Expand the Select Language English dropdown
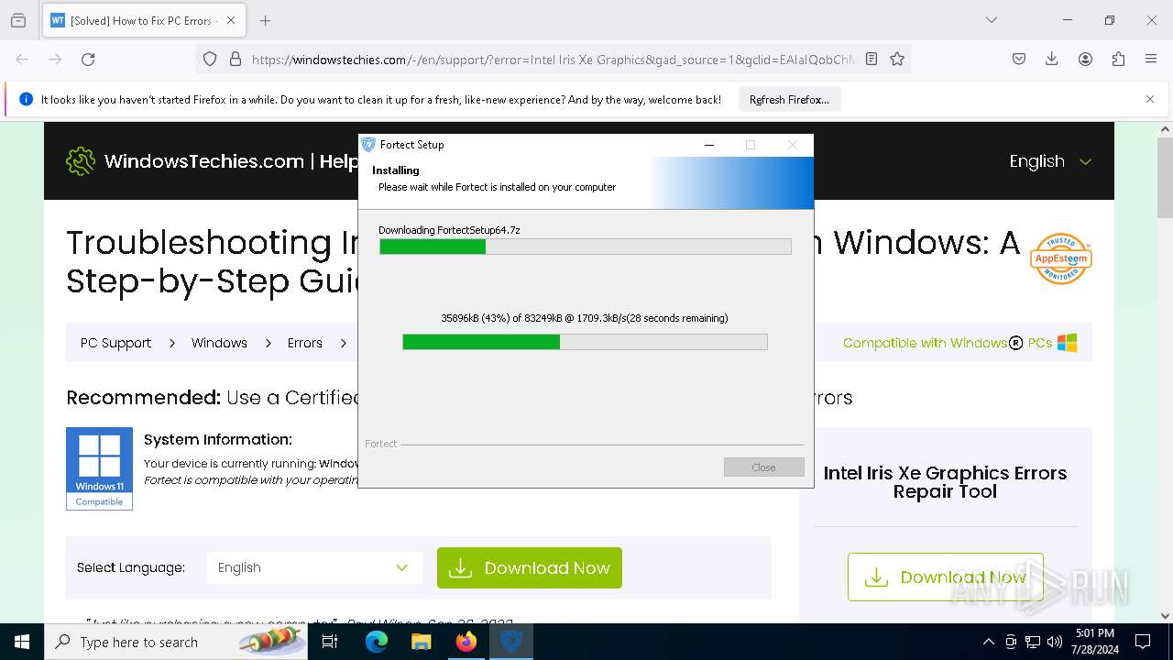Screen dimensions: 1173x660 click(314, 567)
